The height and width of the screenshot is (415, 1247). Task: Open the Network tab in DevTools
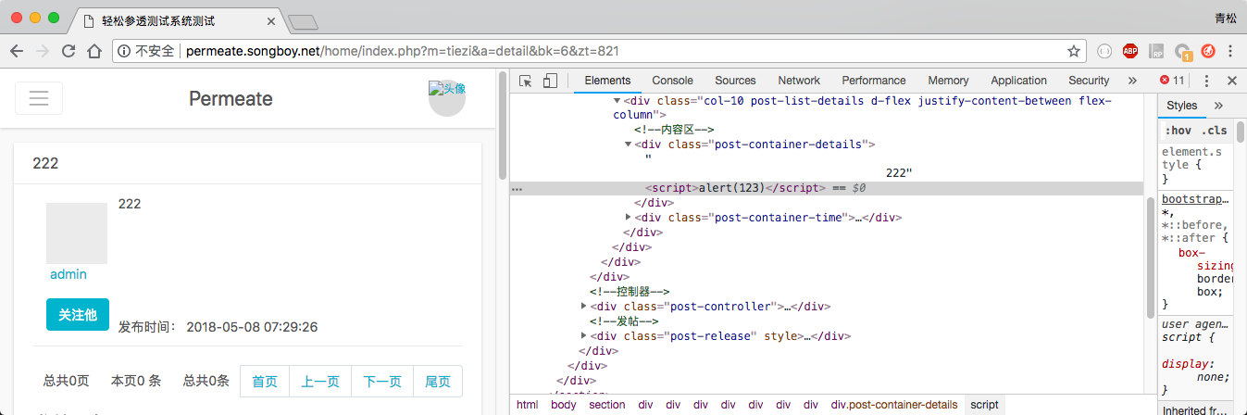pos(799,81)
